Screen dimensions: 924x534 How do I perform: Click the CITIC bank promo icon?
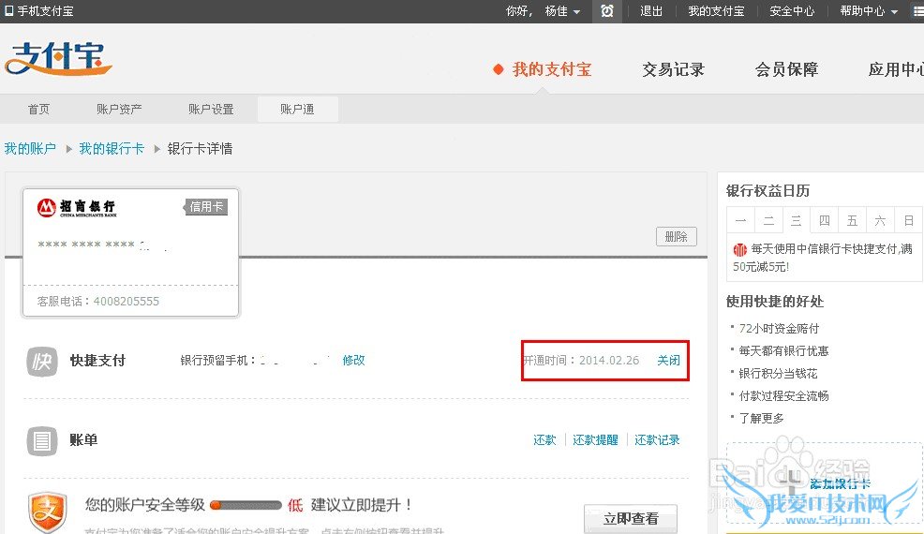tap(739, 250)
